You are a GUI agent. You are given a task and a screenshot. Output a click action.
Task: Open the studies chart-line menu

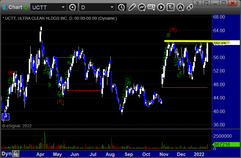(142, 7)
